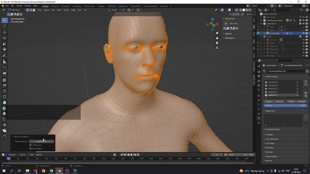This screenshot has width=310, height=174.
Task: Toggle X-ray display in viewport header
Action: 236,10
